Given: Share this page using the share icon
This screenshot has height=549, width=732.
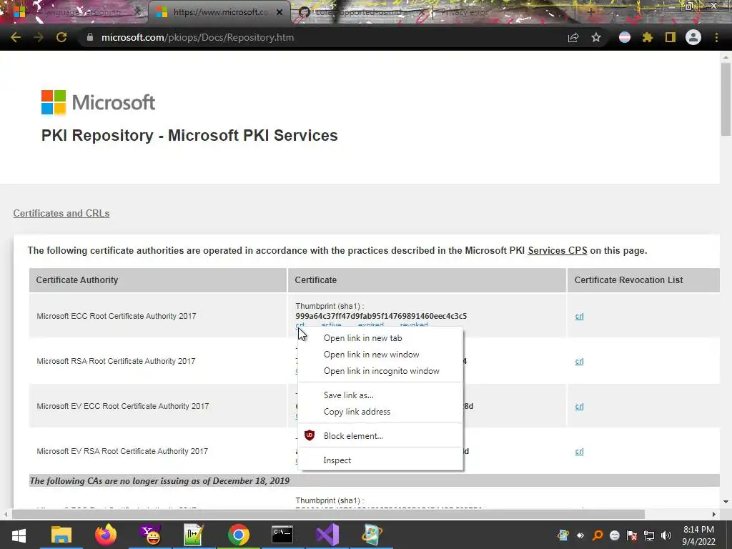Looking at the screenshot, I should (573, 37).
